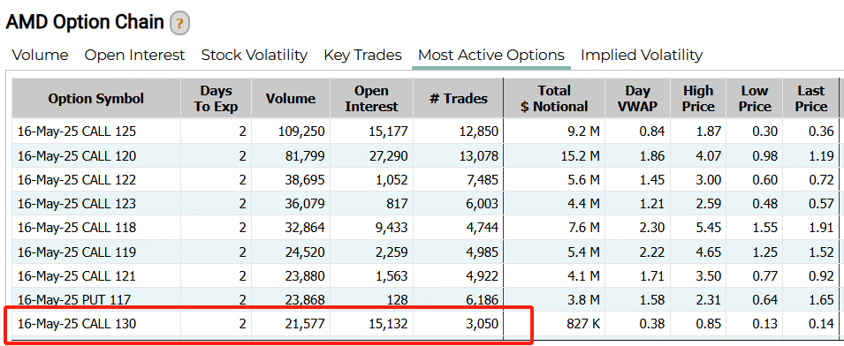
Task: Choose the 16-May-25 CALL 120 option symbol
Action: click(x=77, y=156)
